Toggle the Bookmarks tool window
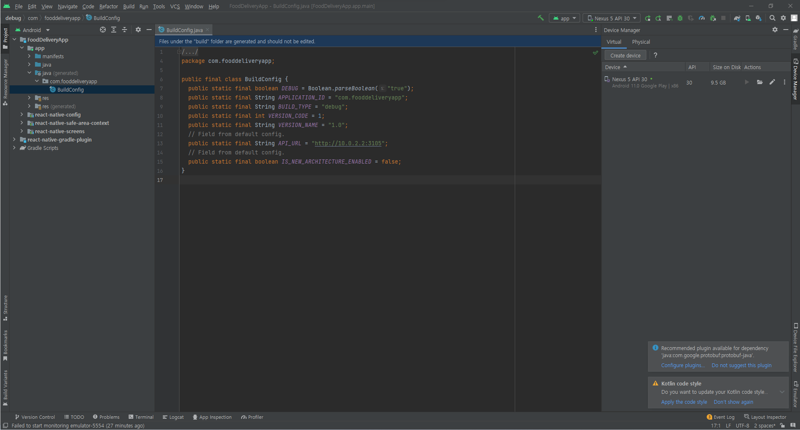The image size is (800, 430). tap(5, 345)
